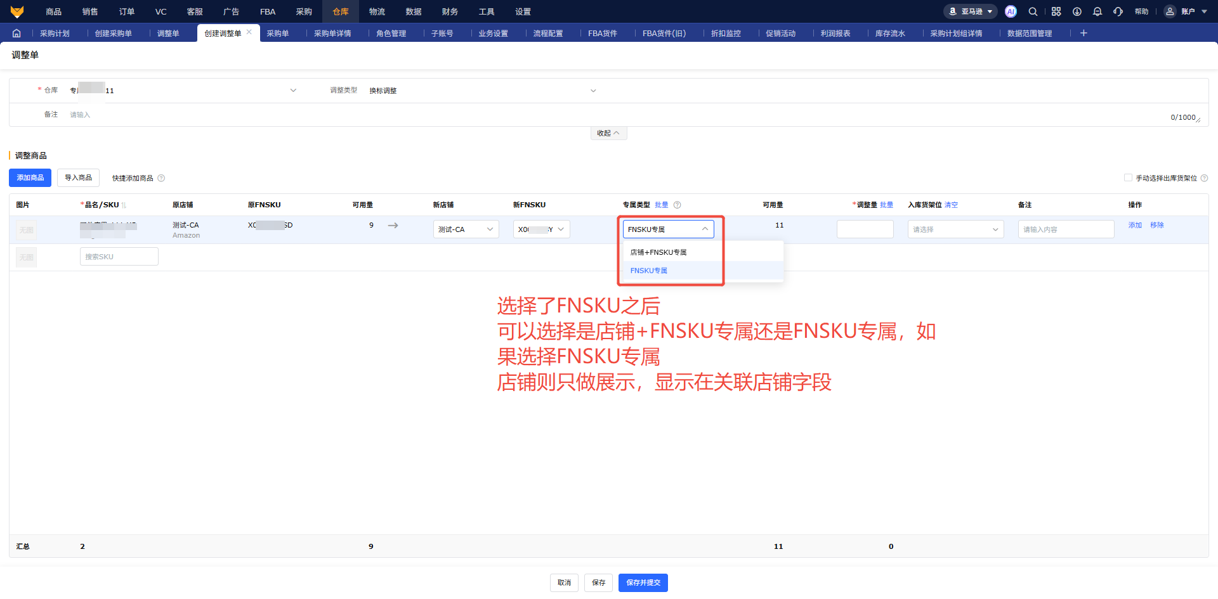This screenshot has width=1218, height=599.
Task: Click the customer service headset icon
Action: coord(1118,11)
